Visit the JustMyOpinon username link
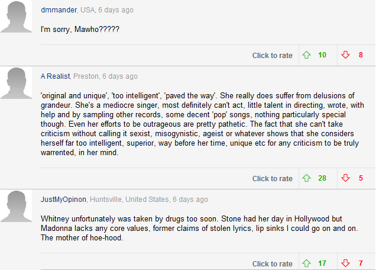This screenshot has width=376, height=270. point(63,200)
